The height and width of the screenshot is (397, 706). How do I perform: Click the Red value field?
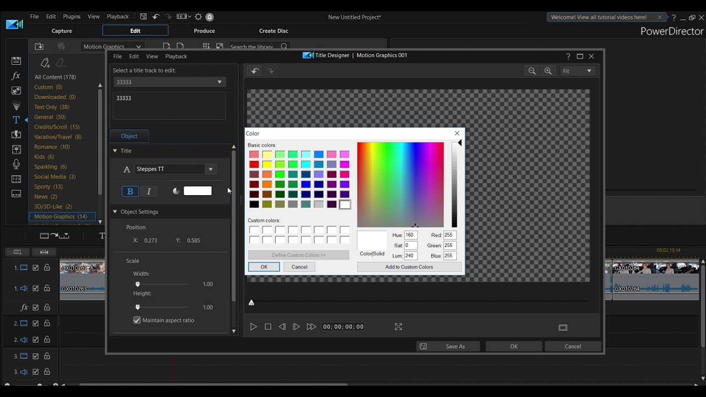(450, 235)
